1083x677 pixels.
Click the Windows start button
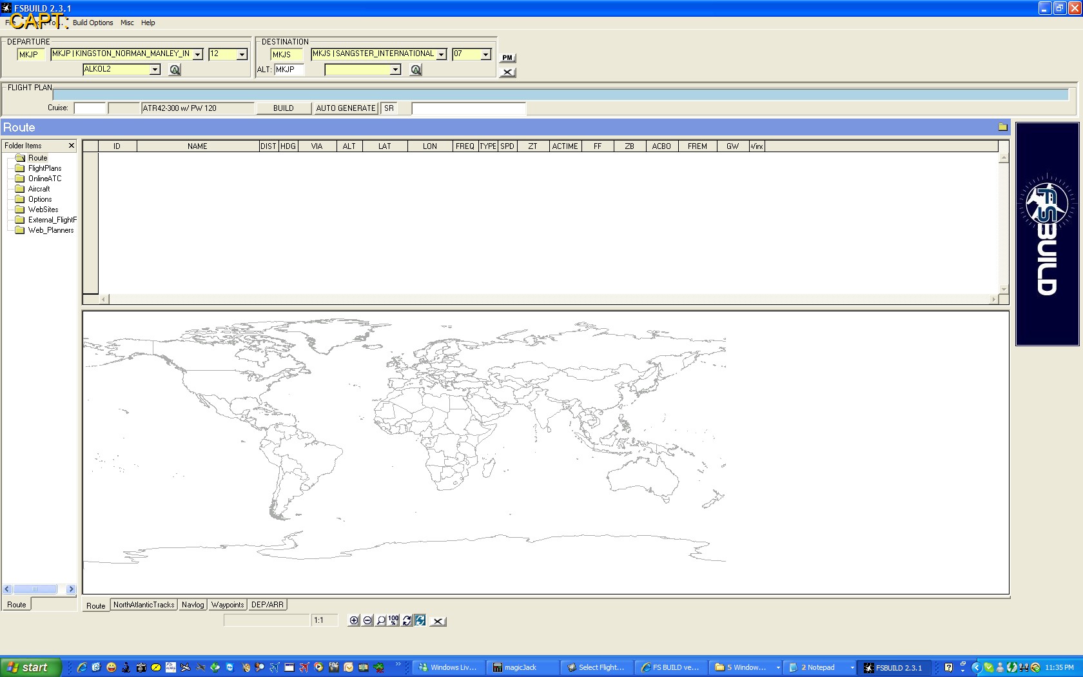(31, 667)
